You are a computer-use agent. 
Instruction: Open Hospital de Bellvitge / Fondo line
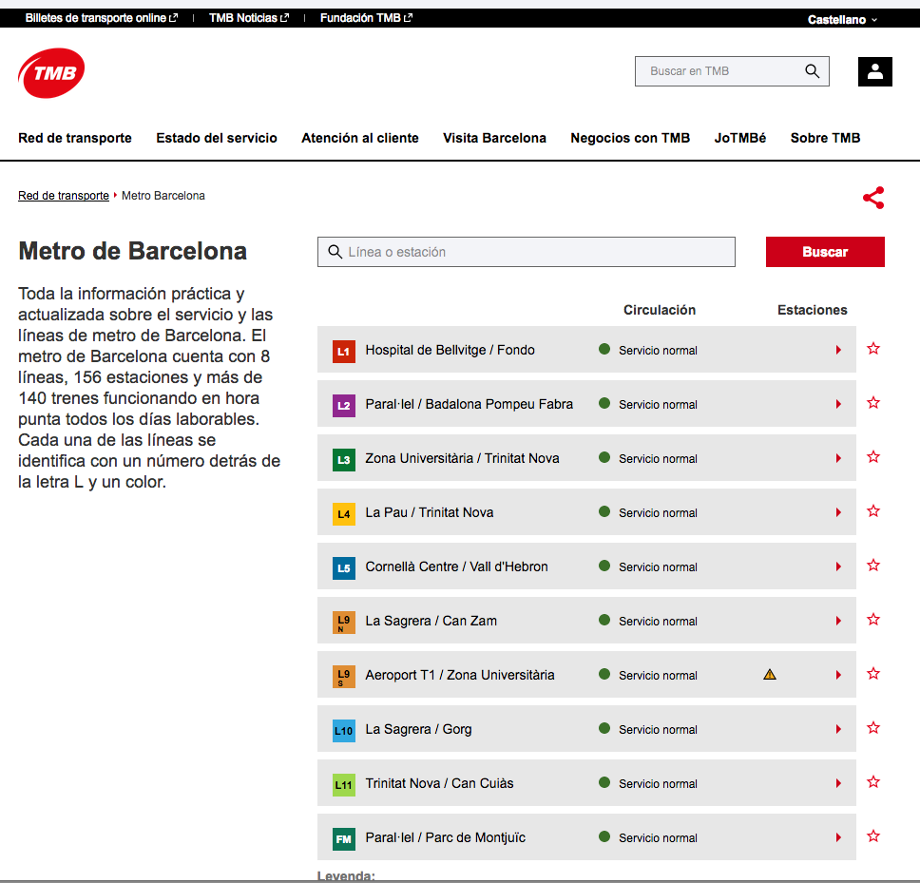(x=450, y=351)
